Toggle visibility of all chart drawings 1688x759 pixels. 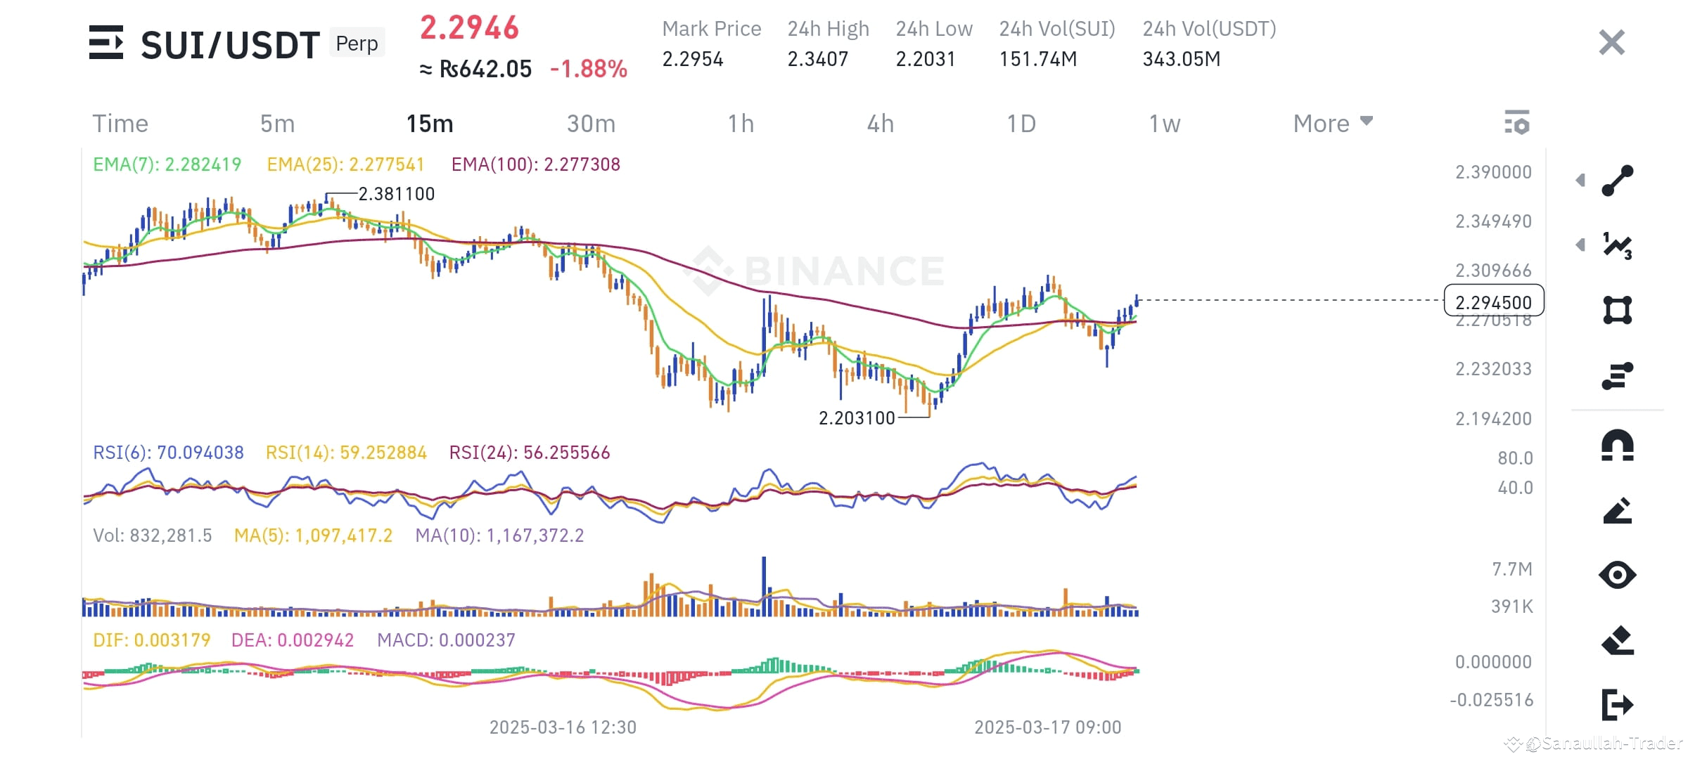pos(1618,575)
